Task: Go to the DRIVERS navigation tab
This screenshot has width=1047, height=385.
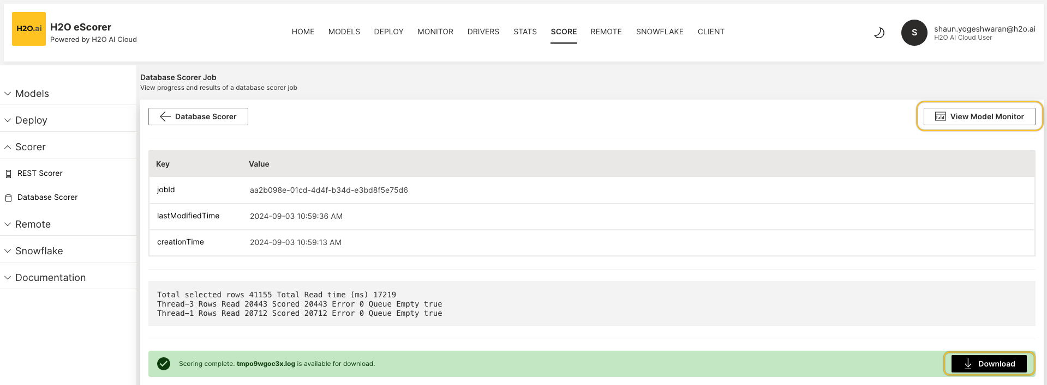Action: 483,32
